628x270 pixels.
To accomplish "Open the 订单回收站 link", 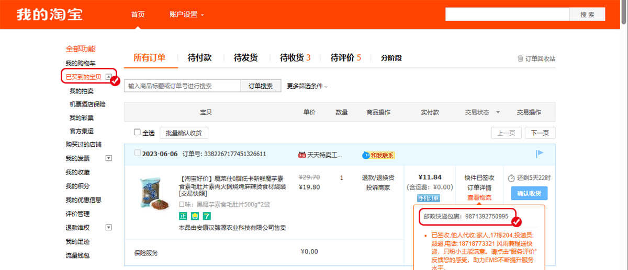I will [x=540, y=58].
